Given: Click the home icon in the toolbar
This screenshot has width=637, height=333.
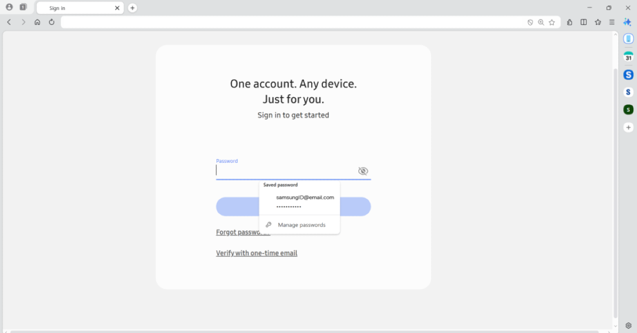Looking at the screenshot, I should tap(37, 22).
